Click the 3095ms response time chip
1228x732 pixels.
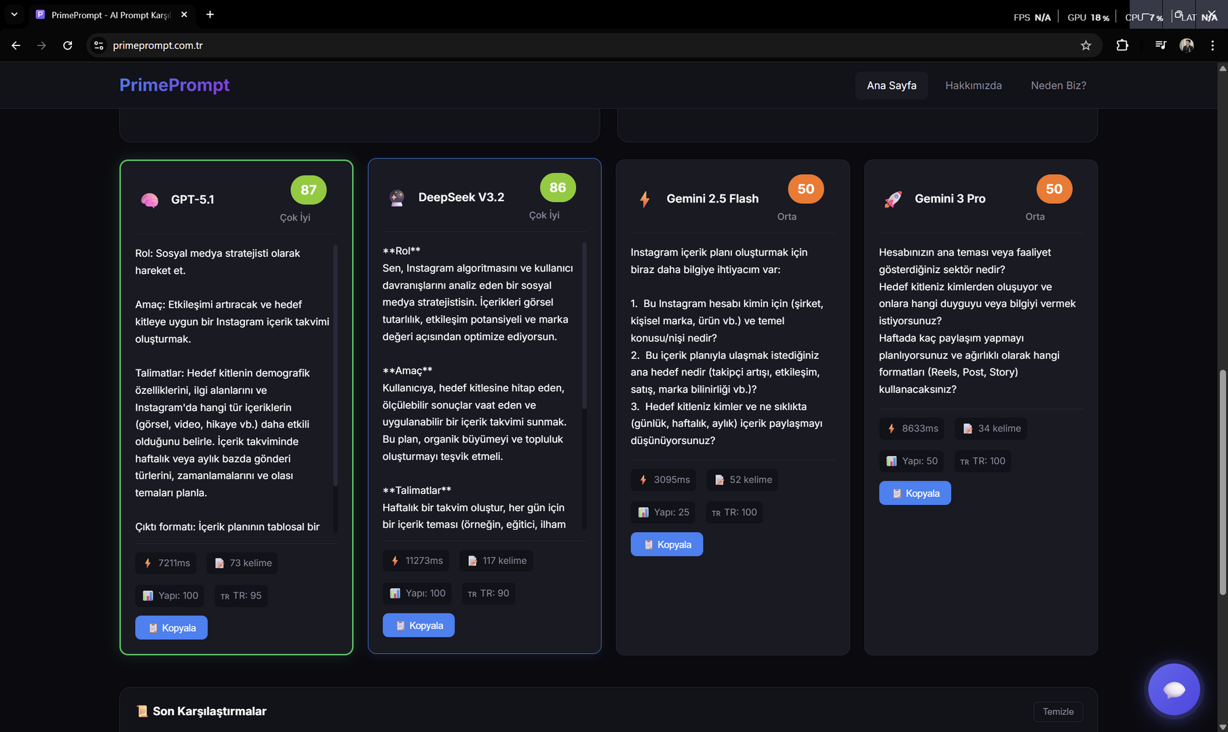pos(664,480)
